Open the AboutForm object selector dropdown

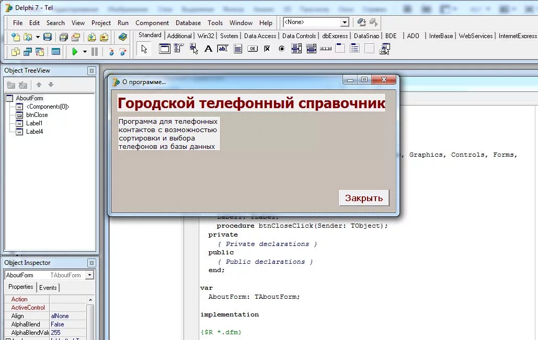pos(89,275)
